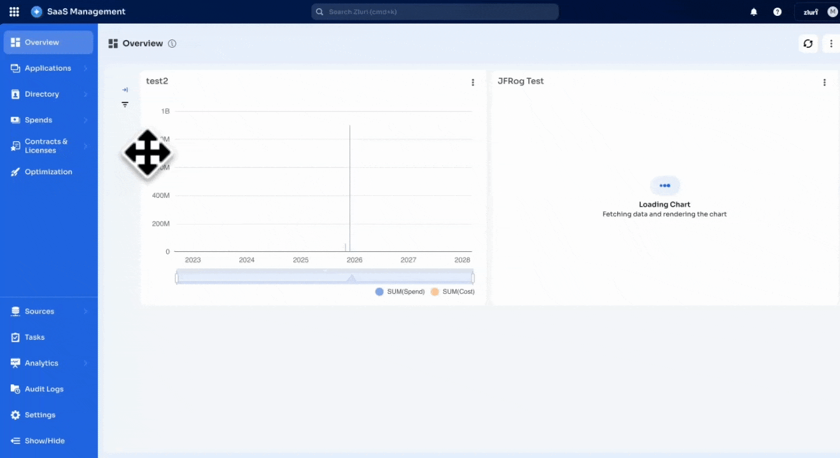Click the Contracts & Licenses icon
The image size is (840, 458).
15,146
